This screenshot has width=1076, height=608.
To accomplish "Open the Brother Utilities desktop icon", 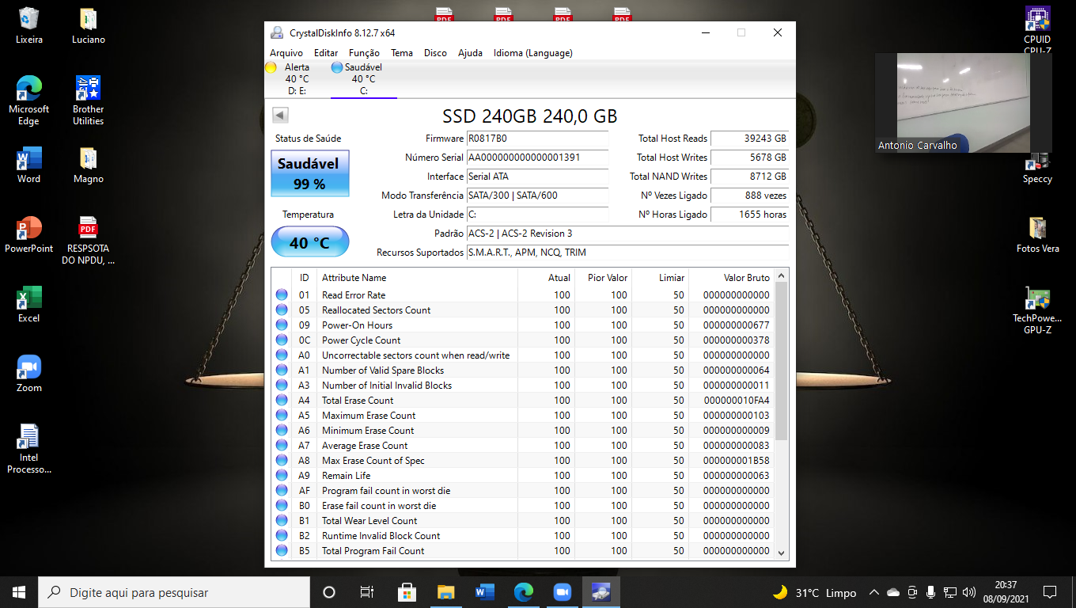I will click(89, 101).
